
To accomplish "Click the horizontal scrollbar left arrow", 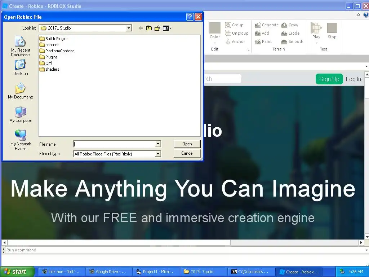I will tap(4, 242).
